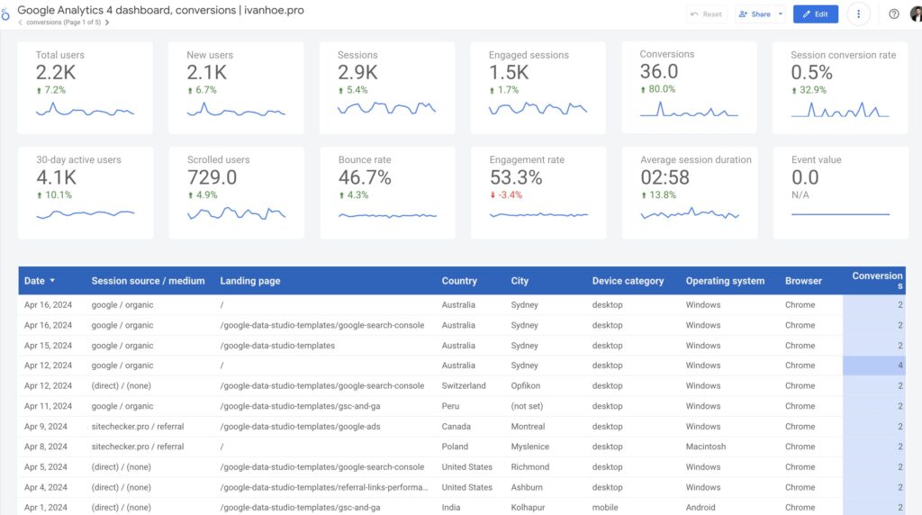Click the city cell Kolhapur
Screen dimensions: 922x515
(528, 508)
